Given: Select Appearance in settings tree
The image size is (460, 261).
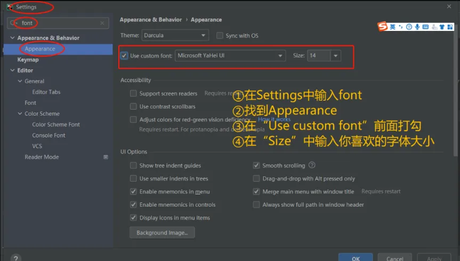Looking at the screenshot, I should pos(58,48).
